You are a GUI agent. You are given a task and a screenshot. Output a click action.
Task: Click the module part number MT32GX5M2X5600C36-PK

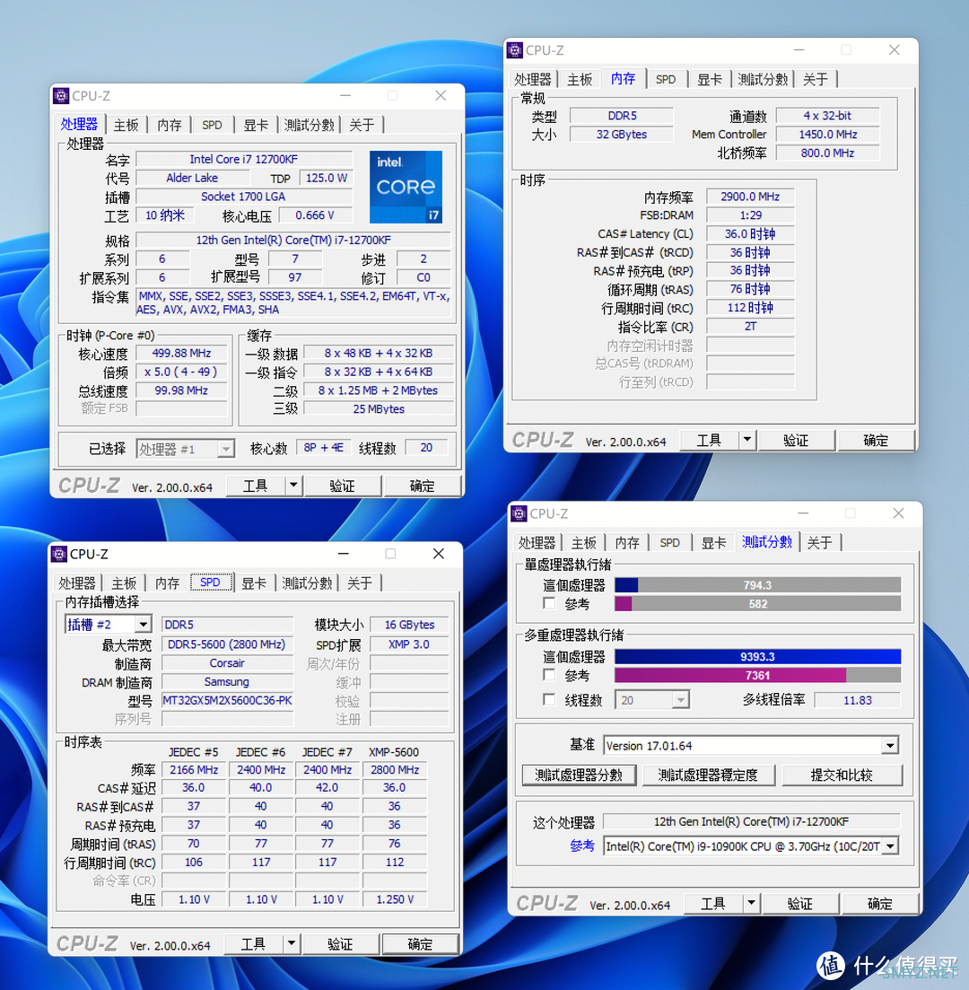click(x=227, y=700)
